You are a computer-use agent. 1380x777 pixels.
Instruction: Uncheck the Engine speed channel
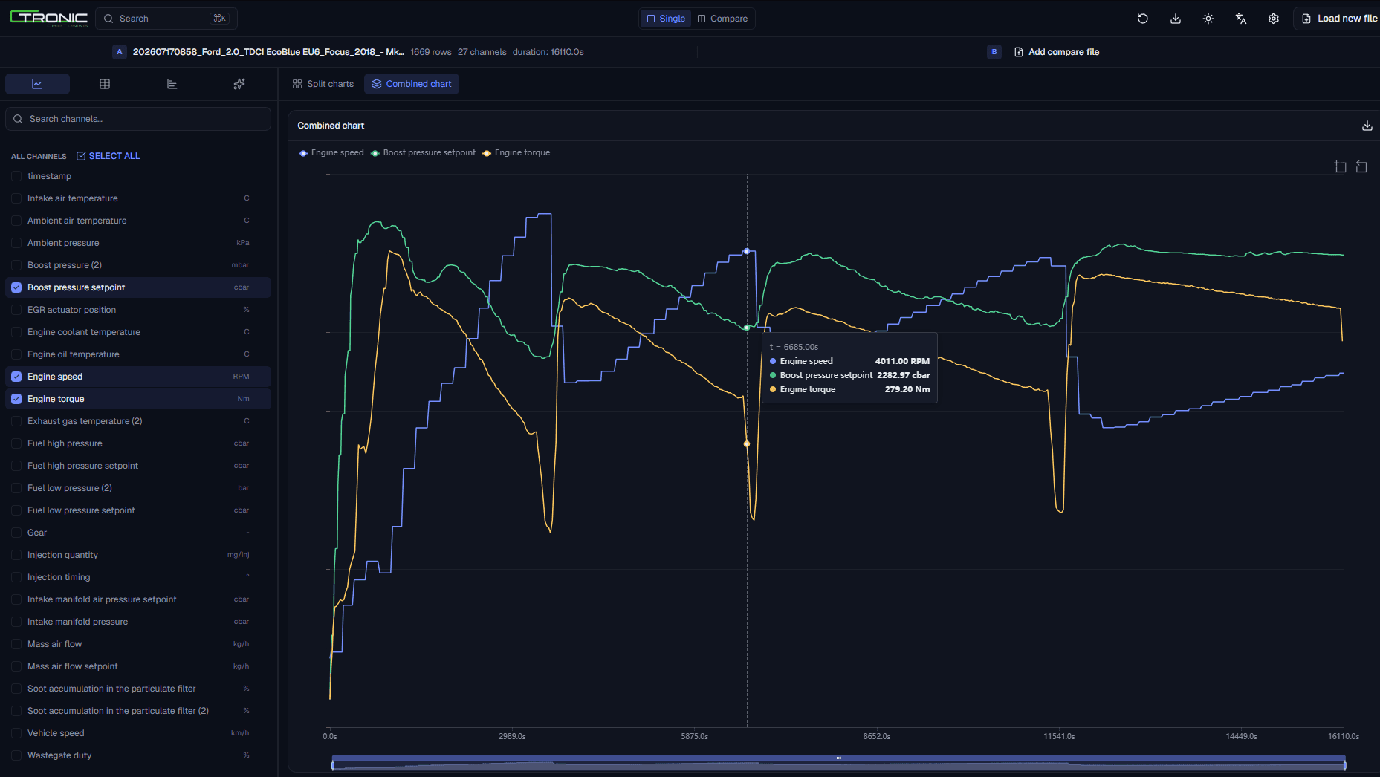(x=16, y=377)
